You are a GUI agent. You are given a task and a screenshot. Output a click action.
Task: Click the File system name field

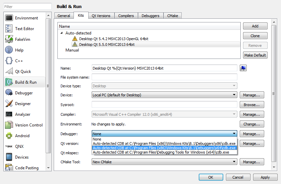click(x=164, y=77)
